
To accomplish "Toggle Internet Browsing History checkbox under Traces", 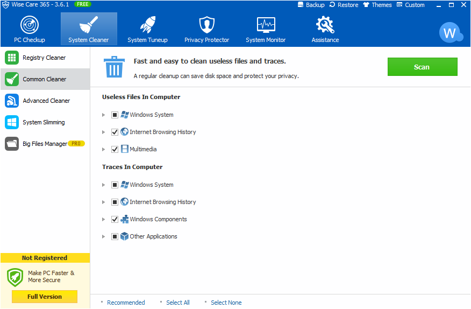I will point(115,202).
